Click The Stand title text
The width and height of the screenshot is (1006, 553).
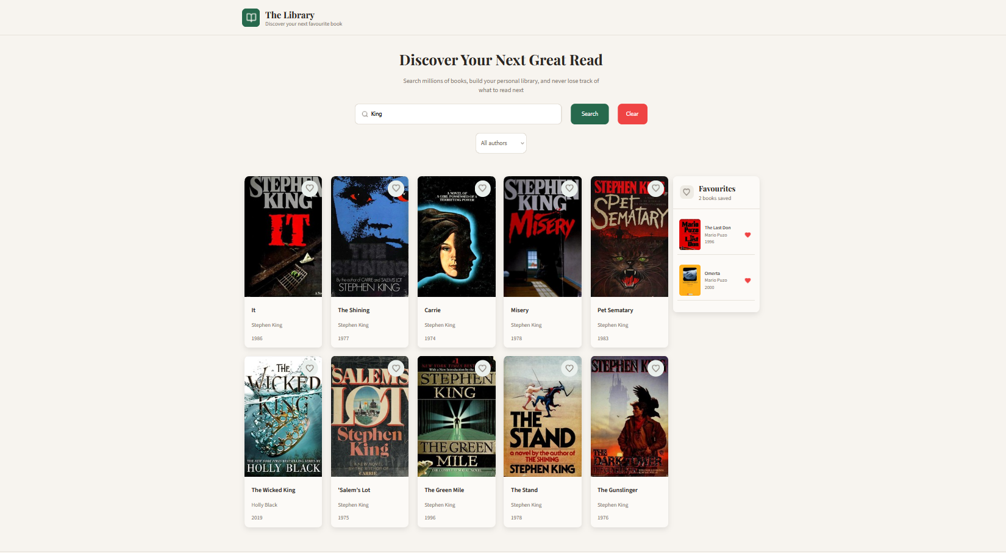tap(524, 490)
